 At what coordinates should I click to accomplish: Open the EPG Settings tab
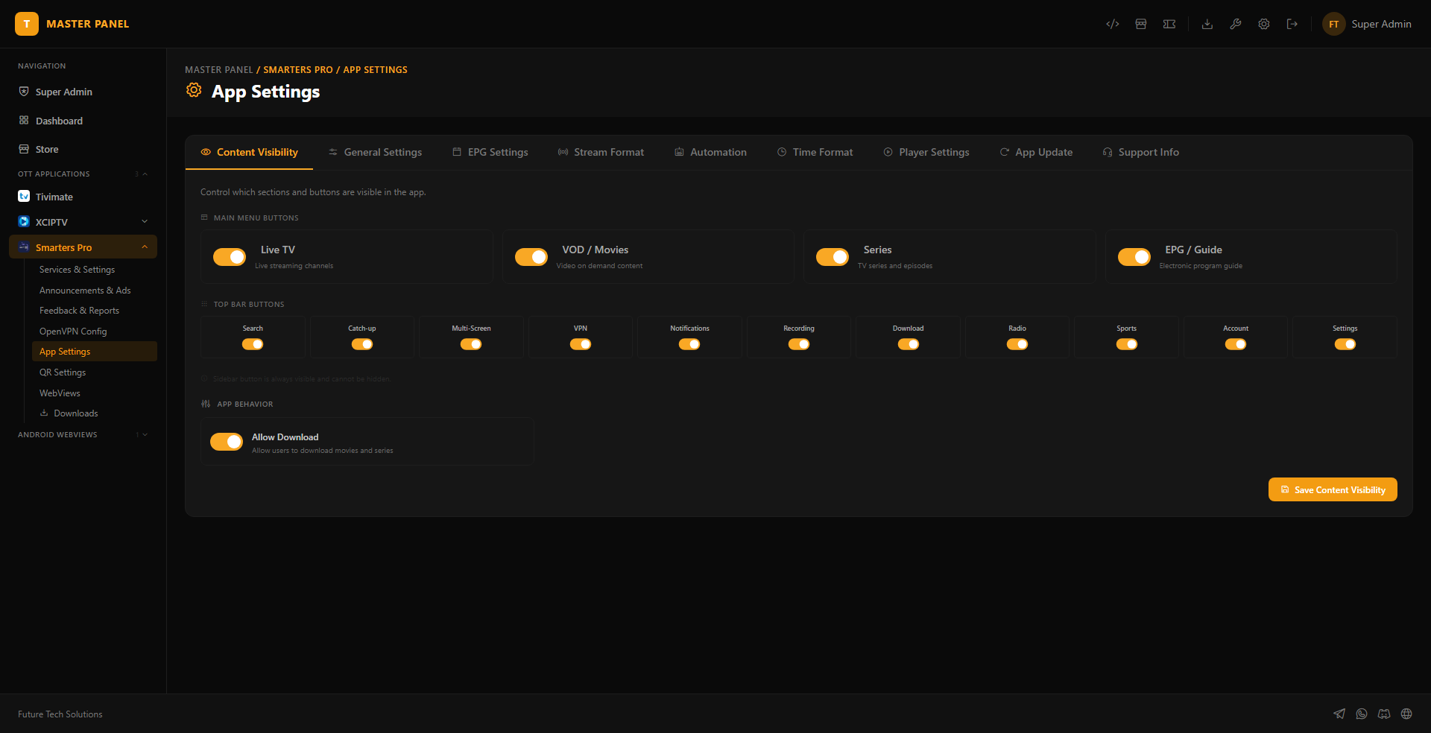pos(490,152)
